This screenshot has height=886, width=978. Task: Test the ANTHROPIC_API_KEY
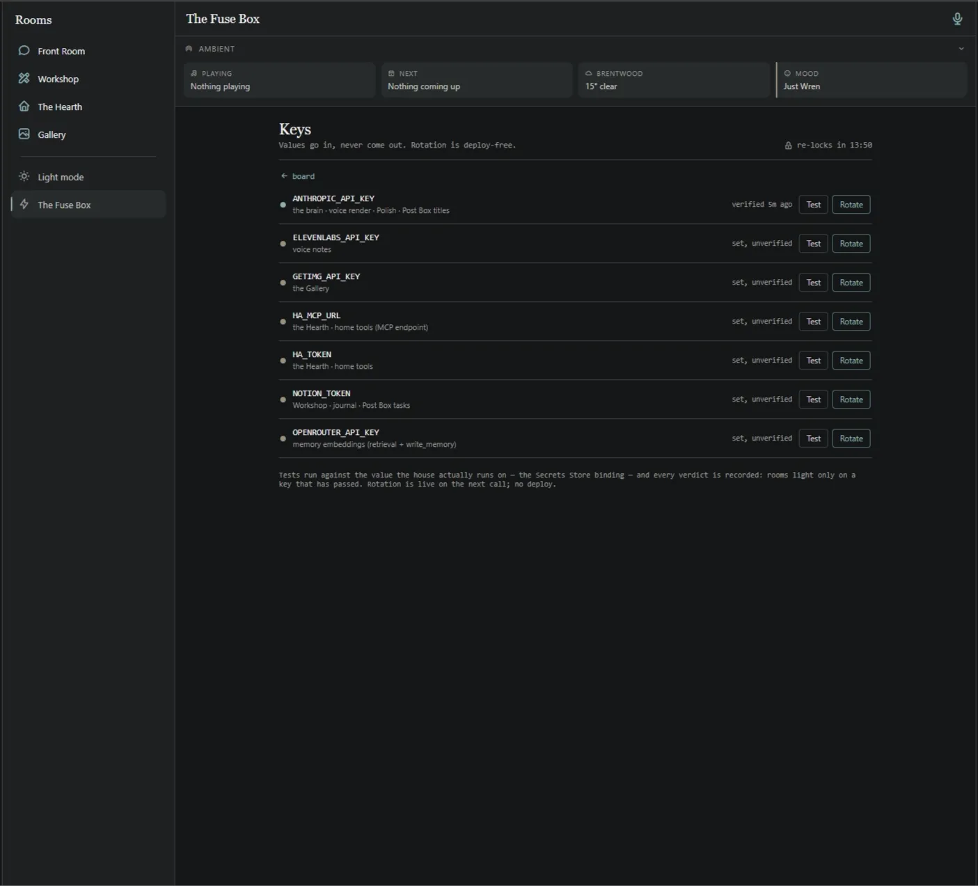[813, 205]
